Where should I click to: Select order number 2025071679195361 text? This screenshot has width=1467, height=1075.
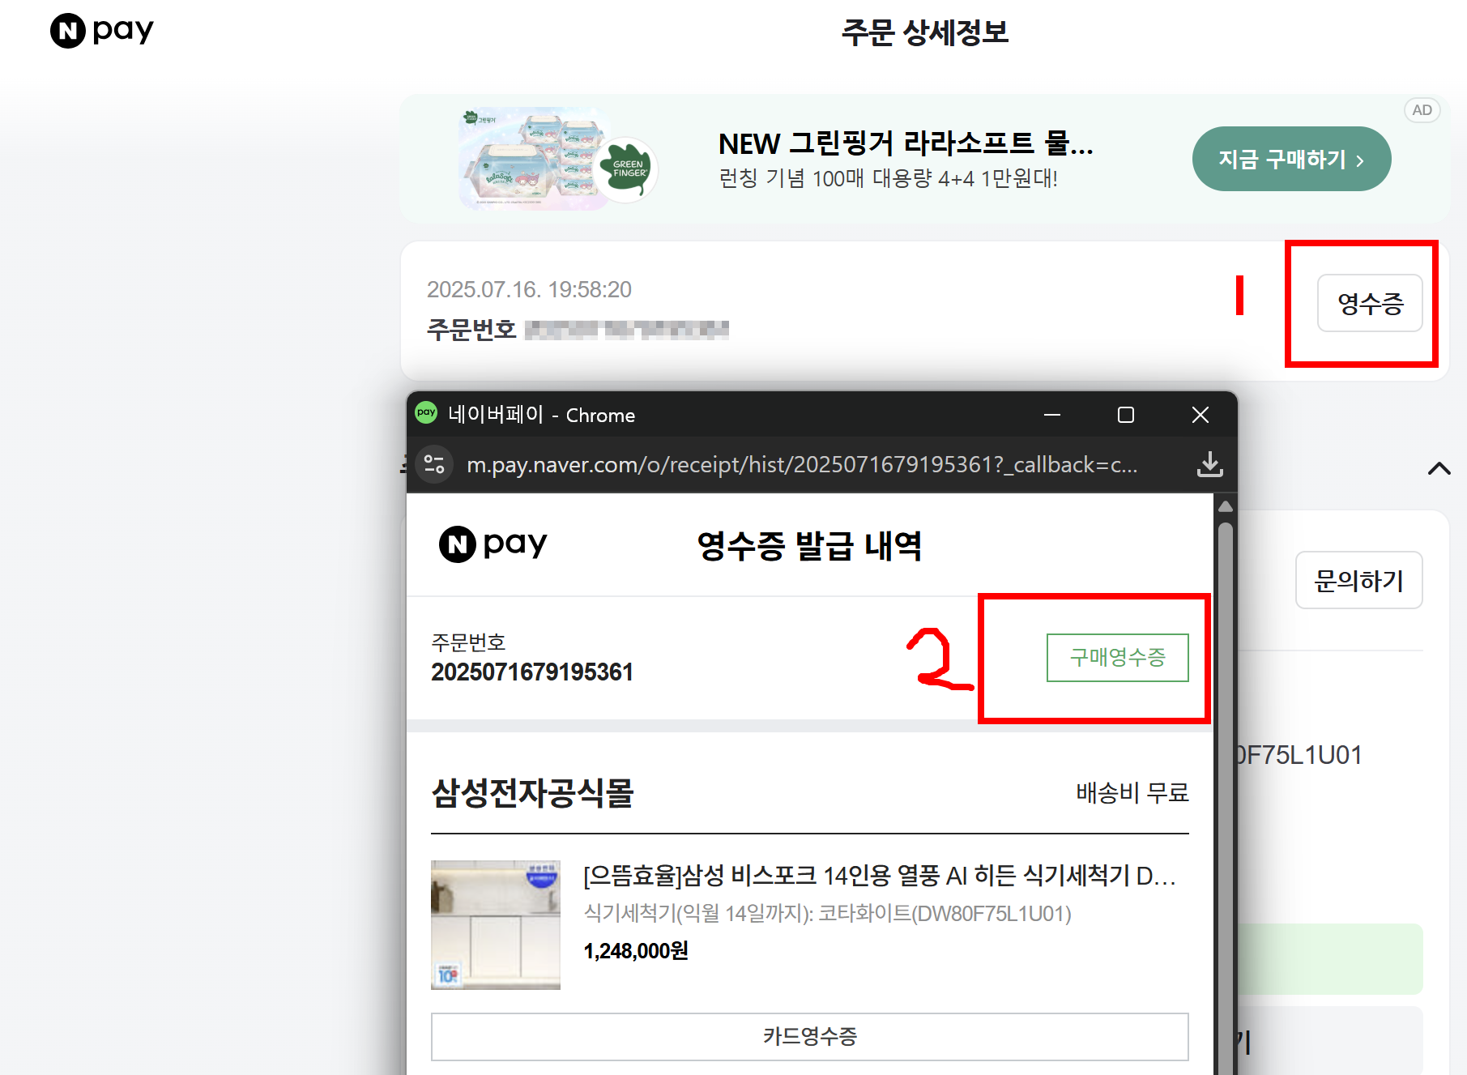(x=531, y=672)
